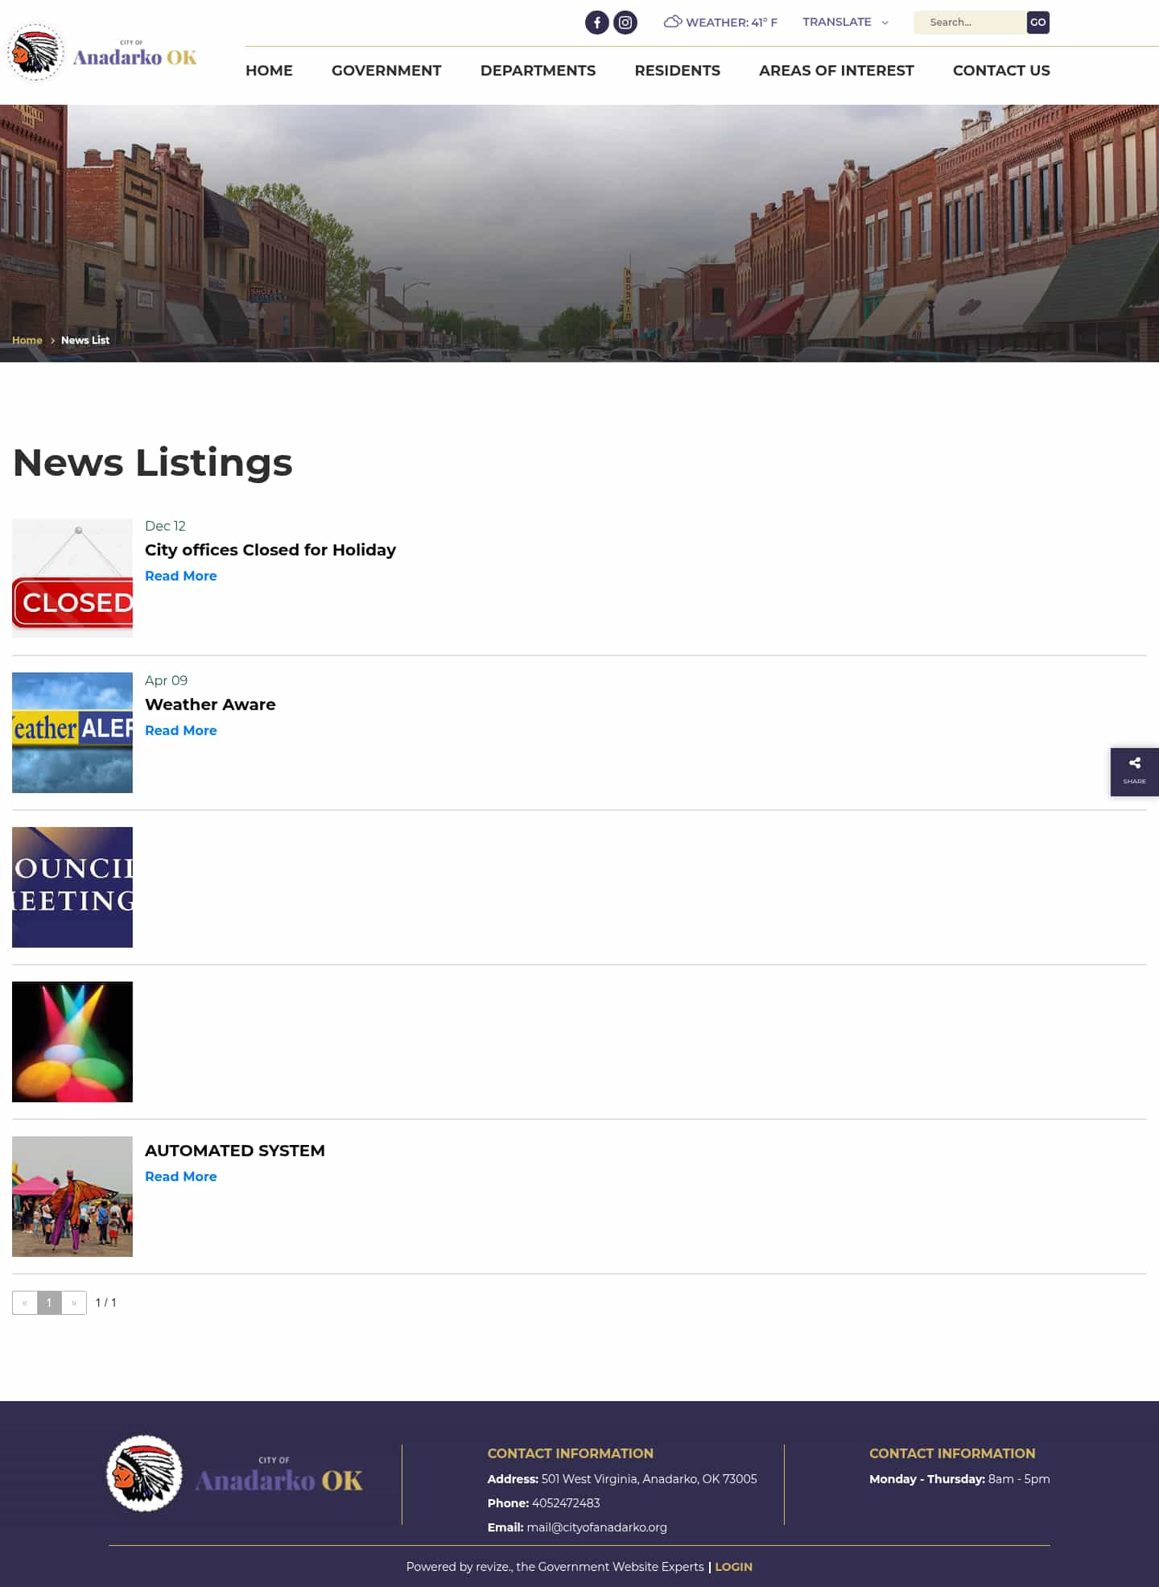Click the Powered by revize text
The image size is (1159, 1587).
coord(555,1567)
